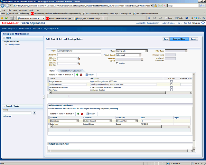206x165 pixels.
Task: Open the browser Favorites menu
Action: 23,10
